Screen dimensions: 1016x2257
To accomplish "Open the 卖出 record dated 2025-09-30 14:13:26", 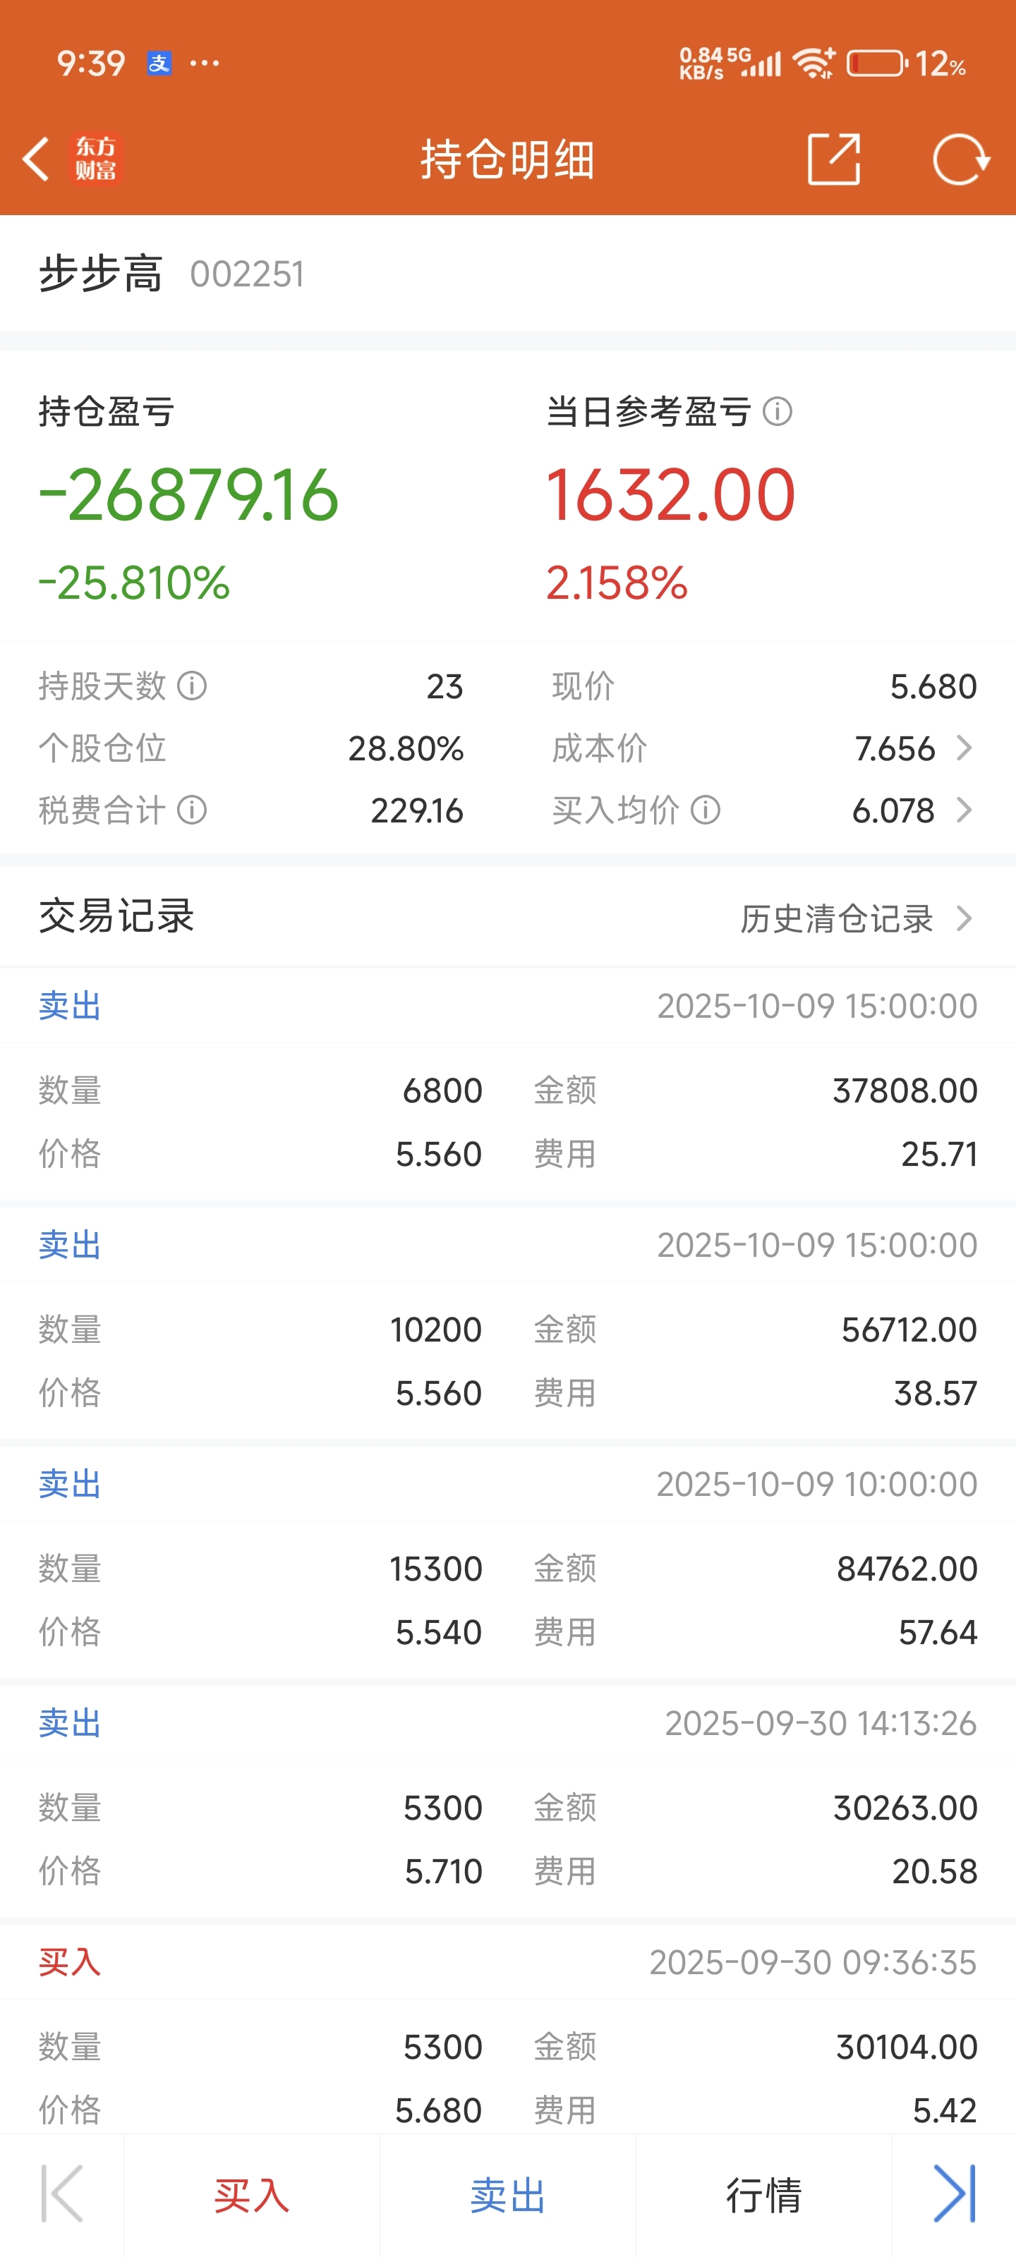I will (507, 1801).
